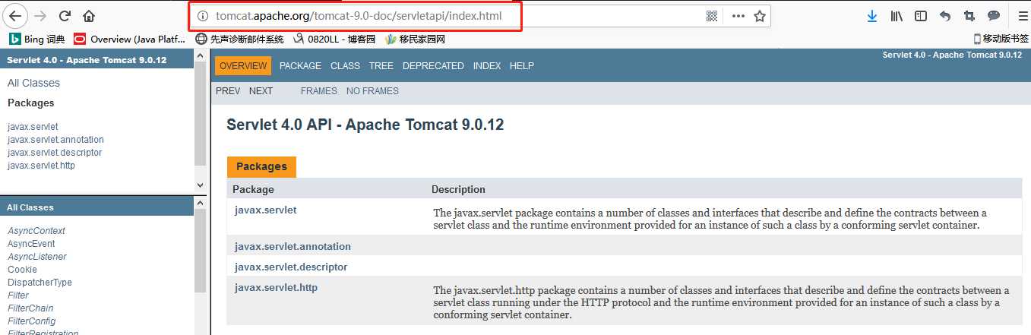Open javax.servlet package in table
This screenshot has height=335, width=1031.
click(x=266, y=210)
